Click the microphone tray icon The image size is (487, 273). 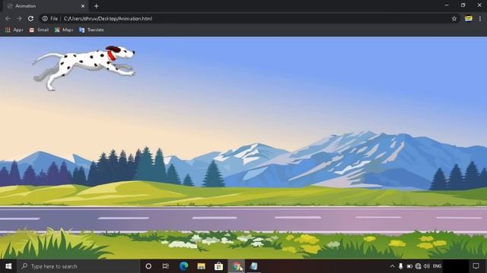[x=401, y=266]
